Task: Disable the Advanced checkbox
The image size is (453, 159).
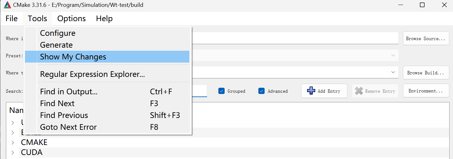Action: click(261, 91)
